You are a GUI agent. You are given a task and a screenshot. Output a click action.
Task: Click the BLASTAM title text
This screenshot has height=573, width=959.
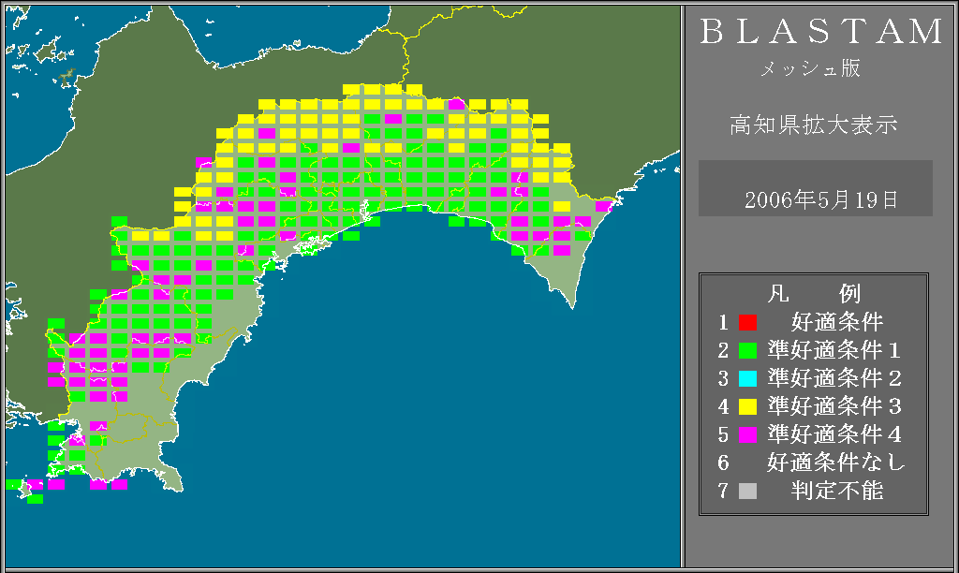821,32
